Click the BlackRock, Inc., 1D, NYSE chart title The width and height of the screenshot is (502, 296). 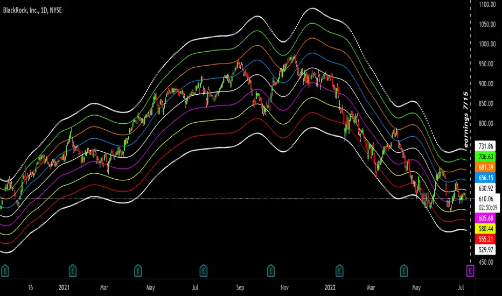(32, 10)
